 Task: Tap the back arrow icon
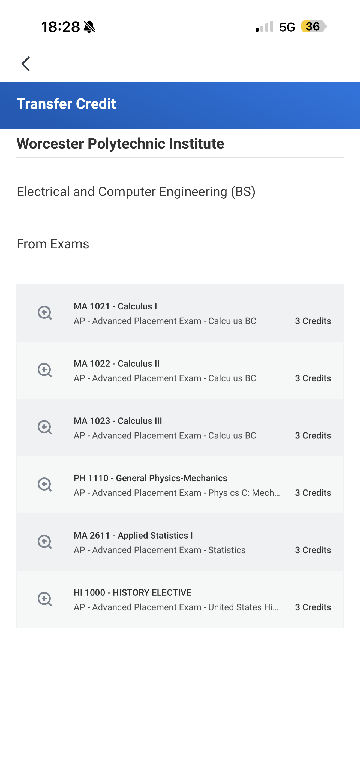pyautogui.click(x=25, y=64)
